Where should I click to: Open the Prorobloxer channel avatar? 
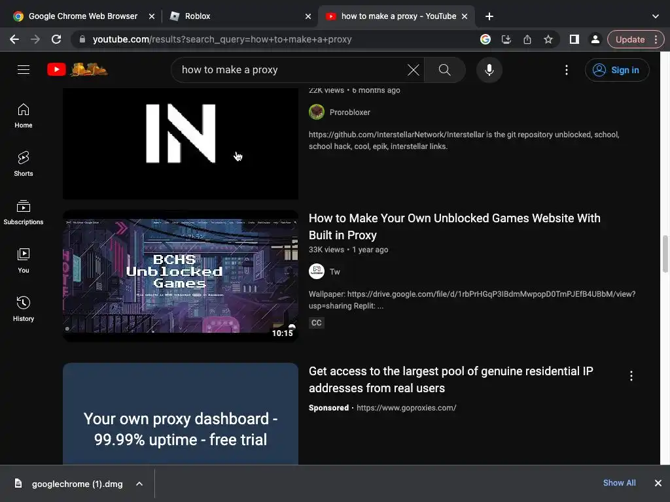tap(316, 112)
